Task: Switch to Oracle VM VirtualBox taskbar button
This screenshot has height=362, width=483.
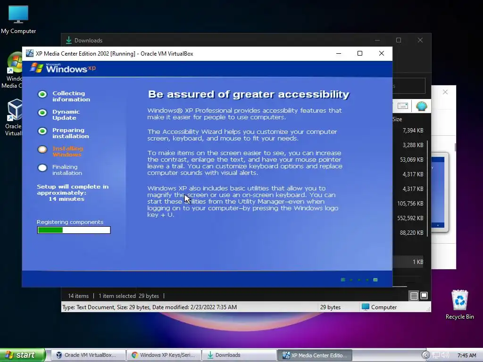Action: coord(88,355)
